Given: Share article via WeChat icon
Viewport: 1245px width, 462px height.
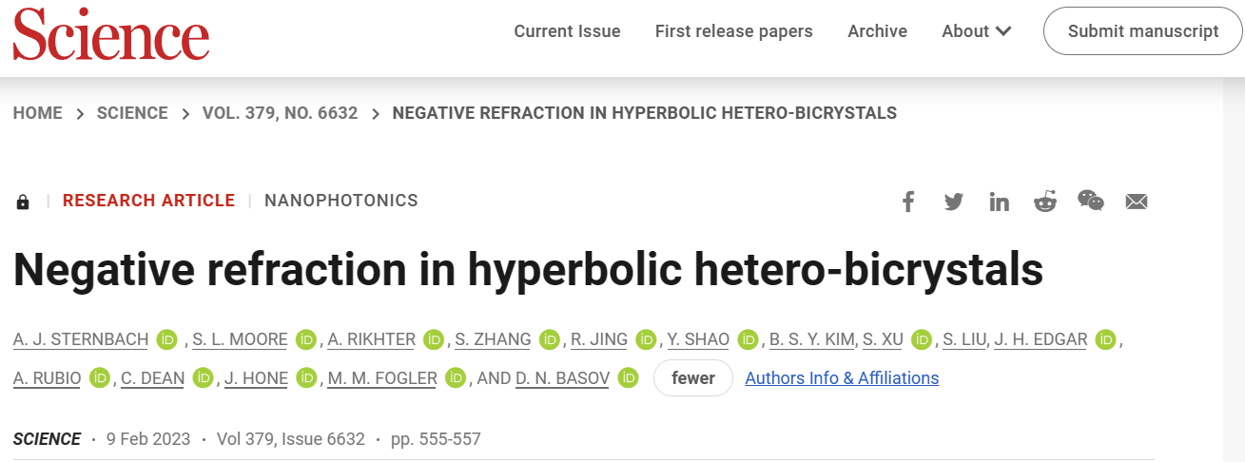Looking at the screenshot, I should (1090, 201).
